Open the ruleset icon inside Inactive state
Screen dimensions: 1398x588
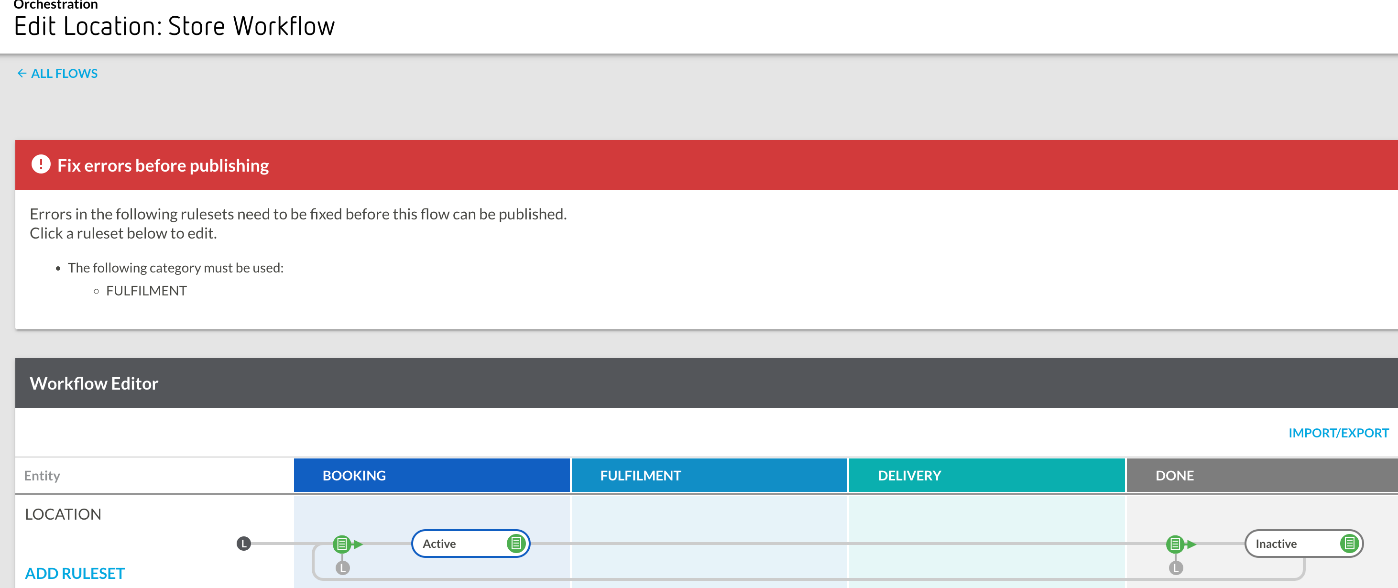click(x=1349, y=543)
